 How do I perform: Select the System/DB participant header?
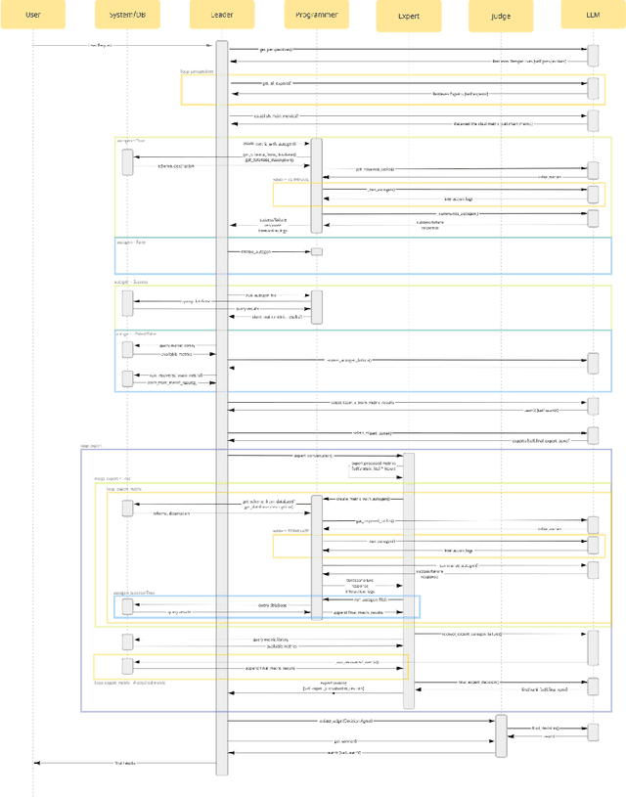127,15
